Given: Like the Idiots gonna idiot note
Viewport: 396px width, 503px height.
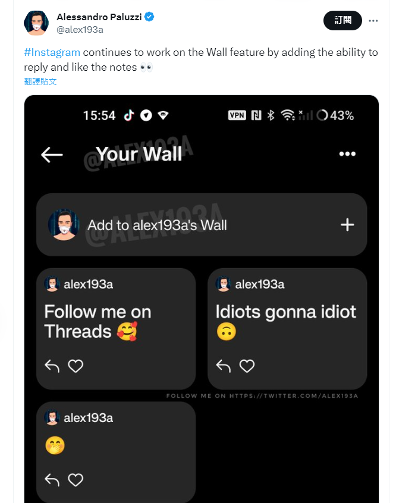Looking at the screenshot, I should pos(247,366).
